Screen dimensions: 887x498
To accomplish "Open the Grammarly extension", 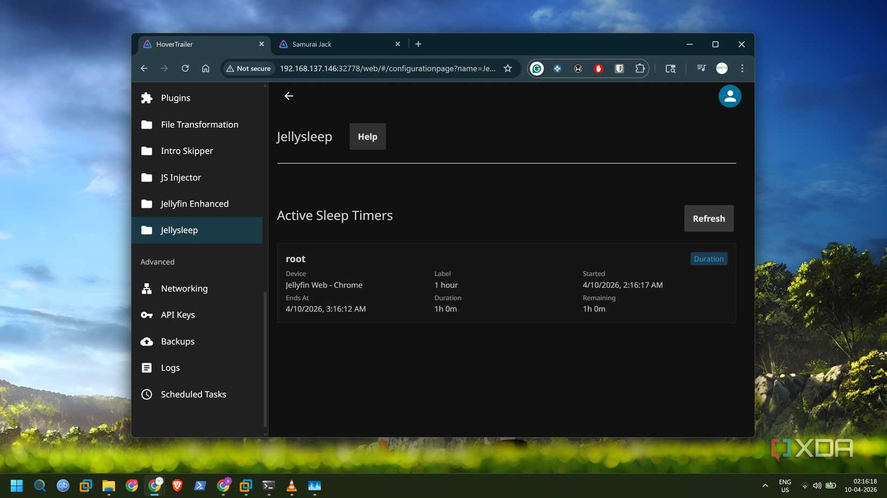I will pyautogui.click(x=537, y=68).
